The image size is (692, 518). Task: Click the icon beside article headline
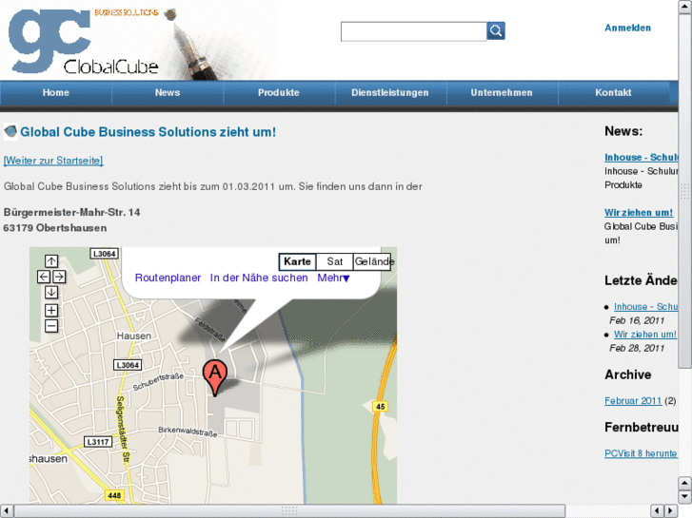tap(10, 131)
